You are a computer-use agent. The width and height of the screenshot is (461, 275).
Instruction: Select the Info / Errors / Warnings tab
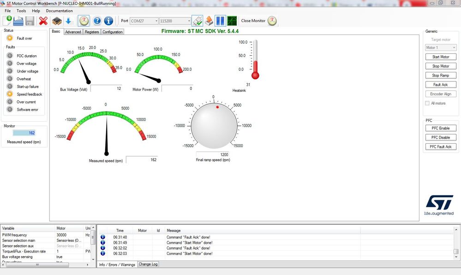click(117, 264)
